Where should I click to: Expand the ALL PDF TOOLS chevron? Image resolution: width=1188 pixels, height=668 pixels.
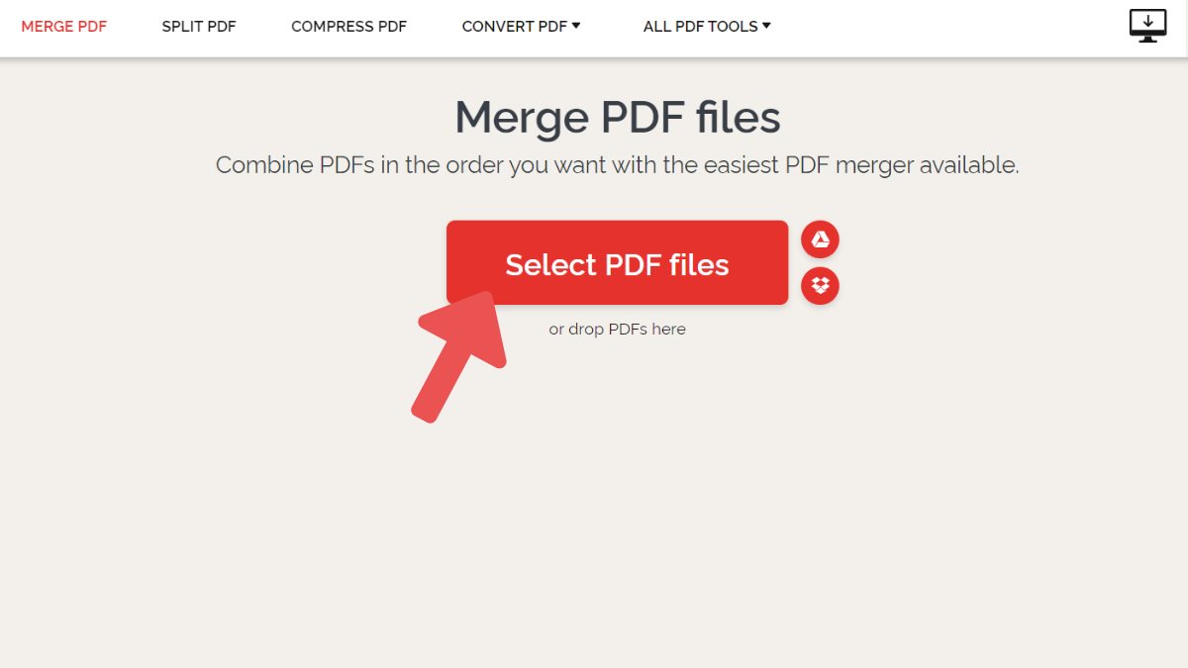(764, 26)
